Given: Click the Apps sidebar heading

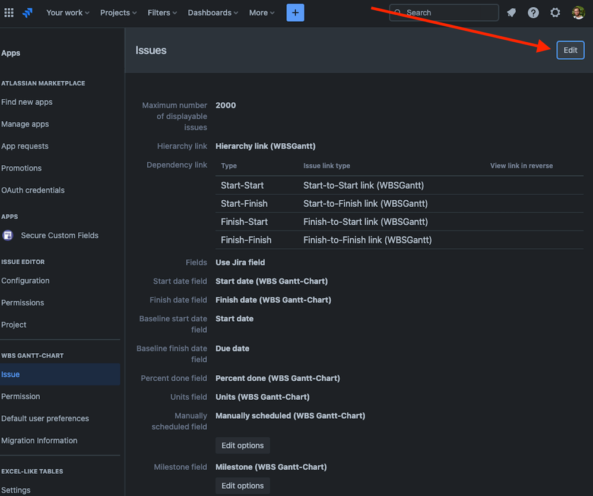Looking at the screenshot, I should 11,53.
